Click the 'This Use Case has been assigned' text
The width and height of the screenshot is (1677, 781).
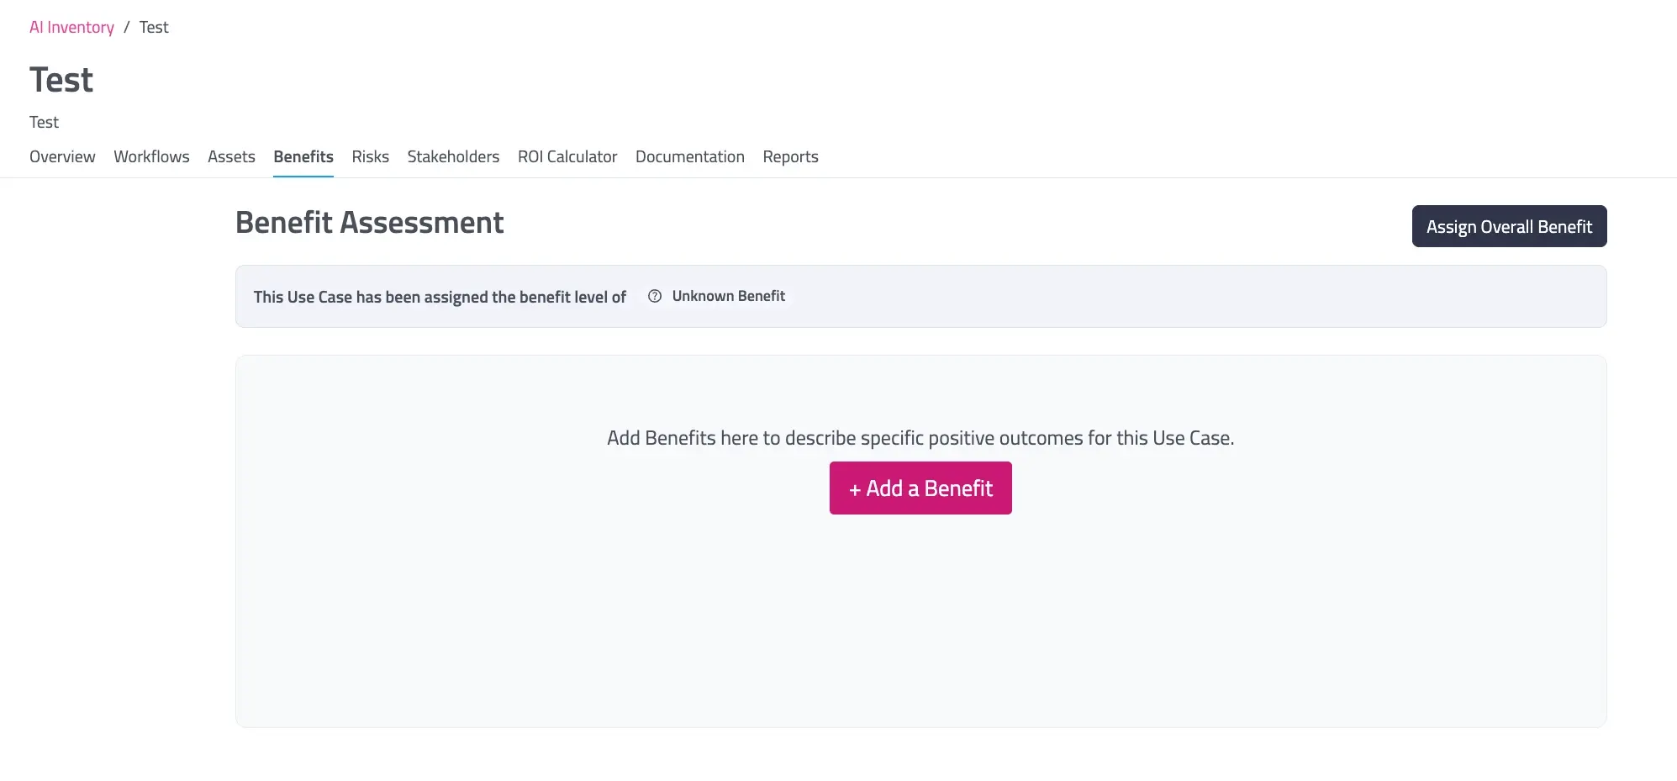[x=440, y=297]
